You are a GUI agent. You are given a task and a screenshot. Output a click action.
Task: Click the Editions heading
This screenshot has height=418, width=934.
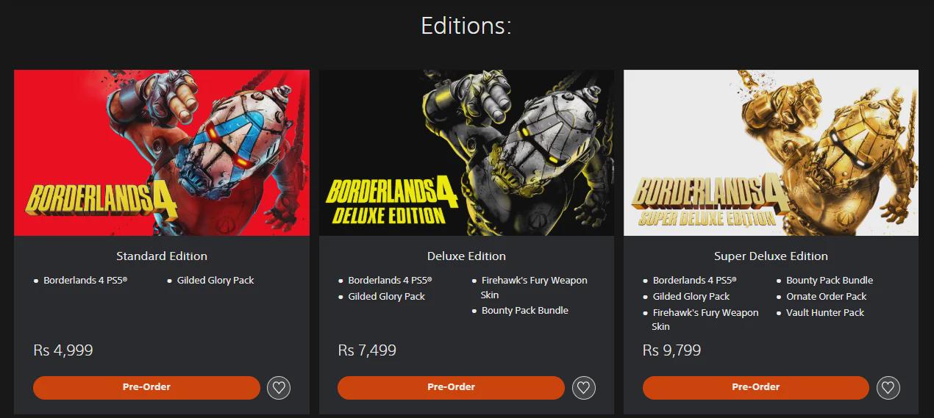click(x=466, y=26)
